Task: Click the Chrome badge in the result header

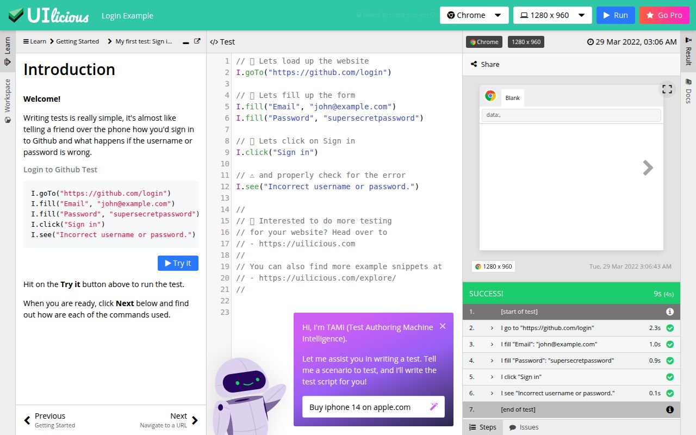Action: click(484, 42)
